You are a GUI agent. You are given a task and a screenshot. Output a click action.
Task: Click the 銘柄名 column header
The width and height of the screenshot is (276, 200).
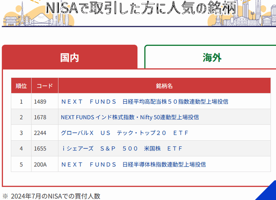point(164,86)
